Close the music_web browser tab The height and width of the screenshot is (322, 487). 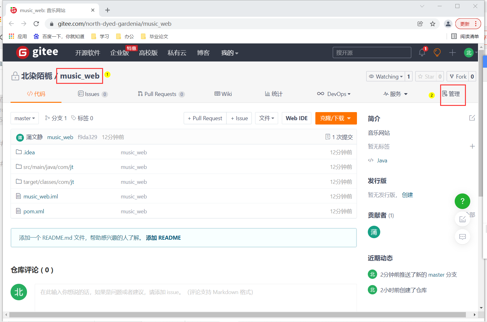click(x=93, y=10)
